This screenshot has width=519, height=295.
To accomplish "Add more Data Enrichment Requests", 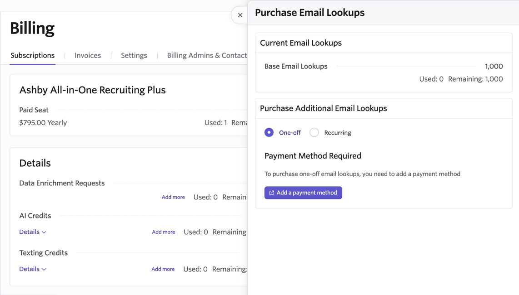I will (173, 197).
